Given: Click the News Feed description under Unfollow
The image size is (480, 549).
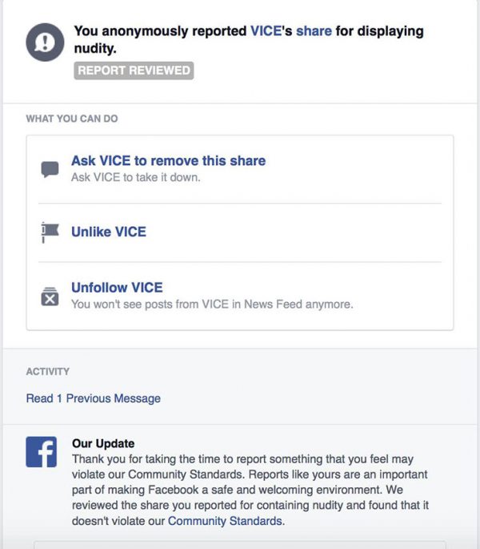Looking at the screenshot, I should [212, 305].
